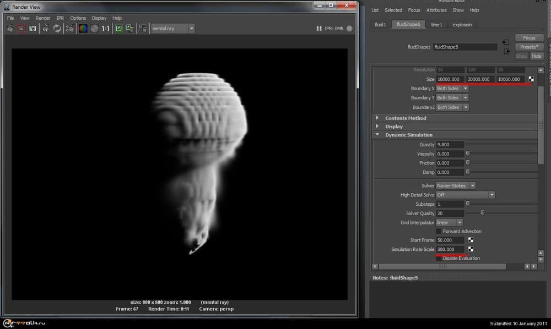Switch to the explosoin tab
The width and height of the screenshot is (551, 329).
pos(462,25)
